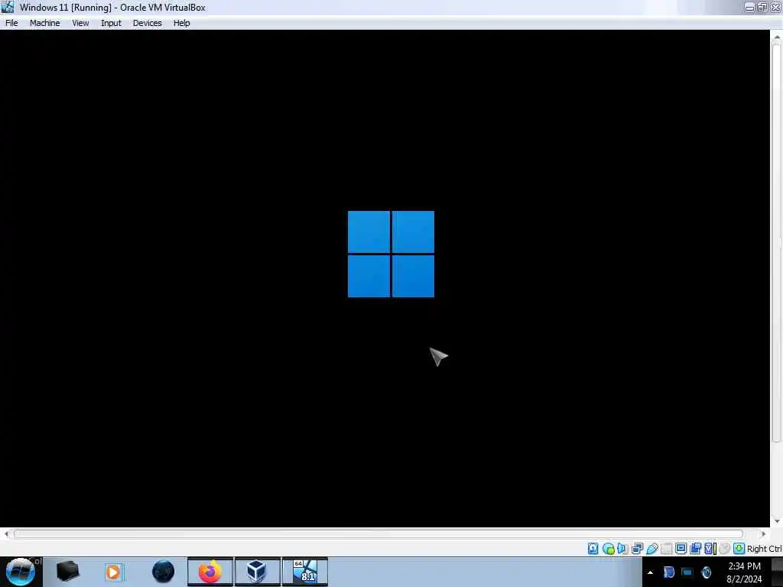The image size is (783, 587).
Task: Click the CPU virtualization status icon
Action: (x=710, y=549)
